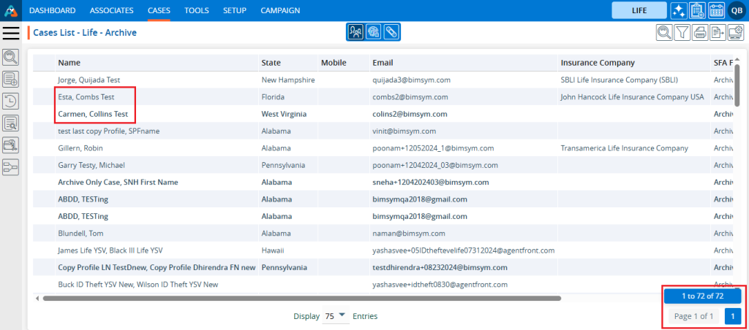Open case Esta, Combs Test
The width and height of the screenshot is (749, 330).
point(86,96)
